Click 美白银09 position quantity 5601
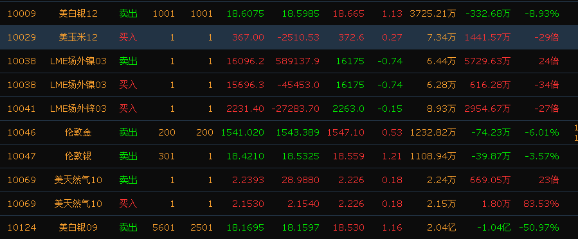 coord(163,227)
